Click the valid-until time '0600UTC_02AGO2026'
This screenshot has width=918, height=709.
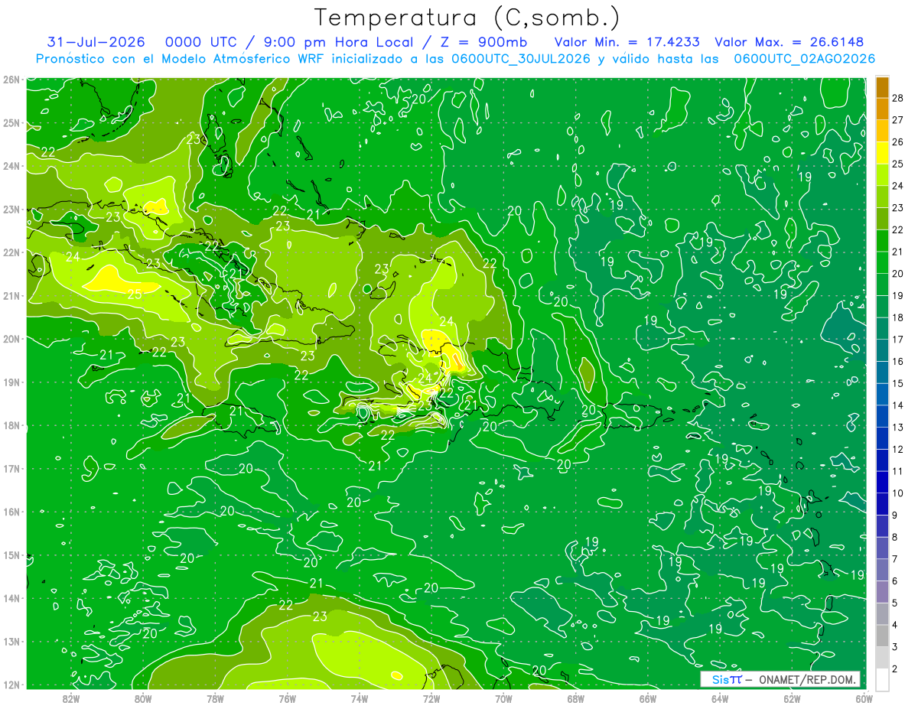point(805,59)
